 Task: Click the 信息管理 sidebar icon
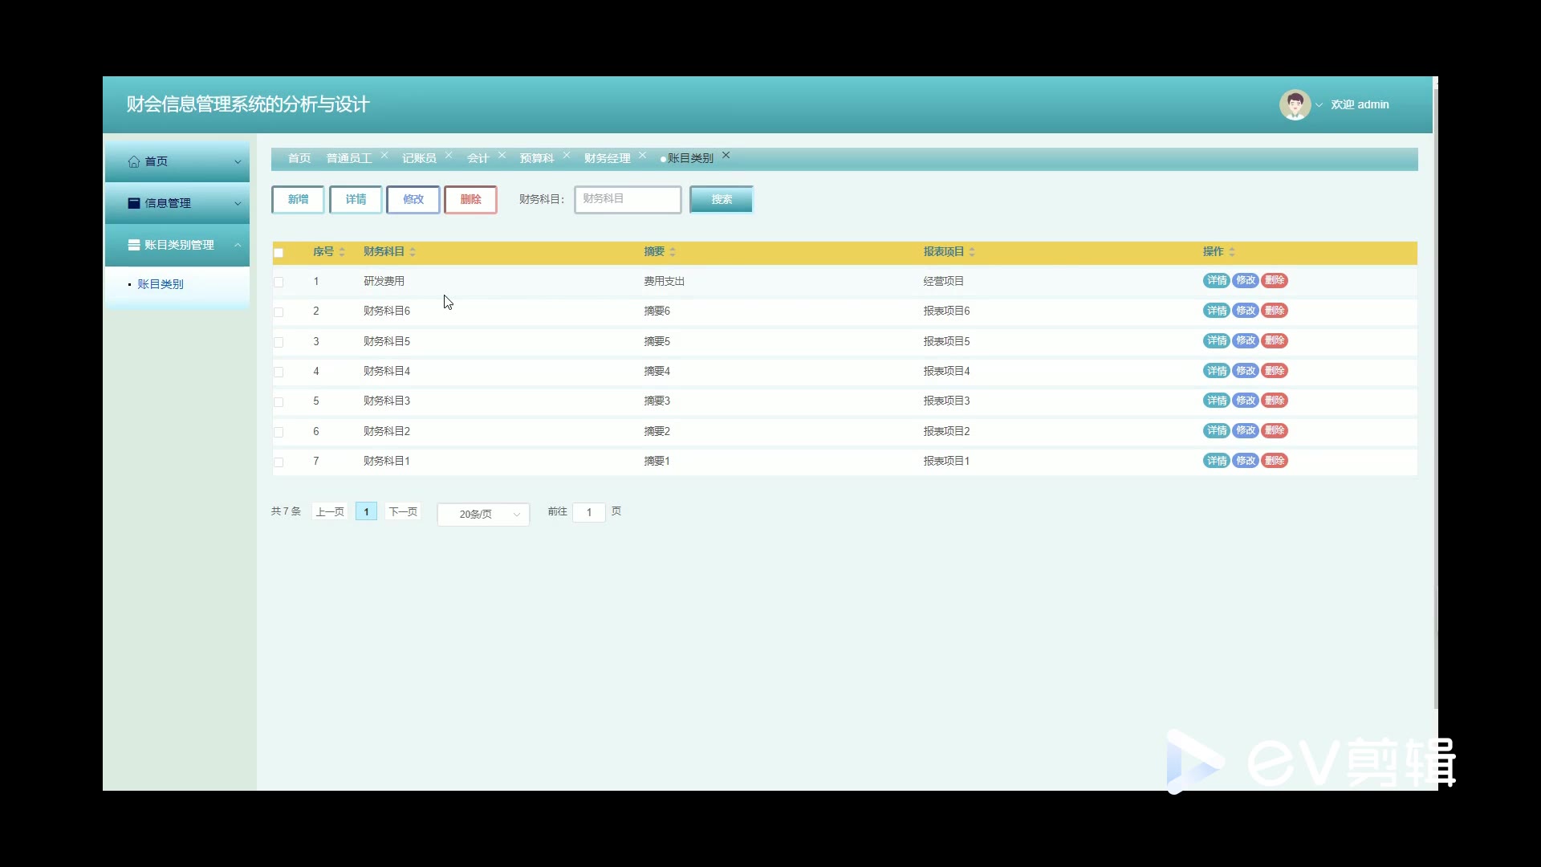click(x=134, y=203)
